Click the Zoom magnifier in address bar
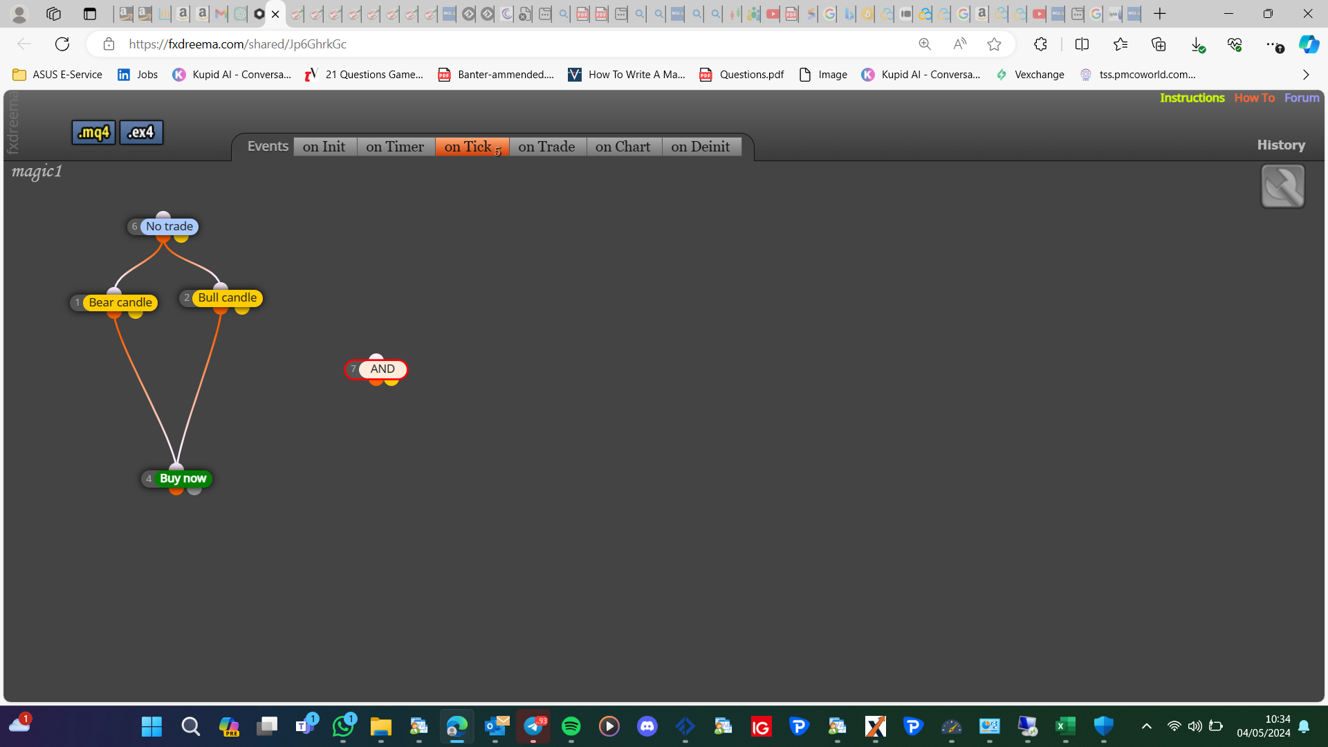 coord(925,44)
